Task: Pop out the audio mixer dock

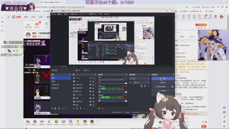Action: (127, 75)
